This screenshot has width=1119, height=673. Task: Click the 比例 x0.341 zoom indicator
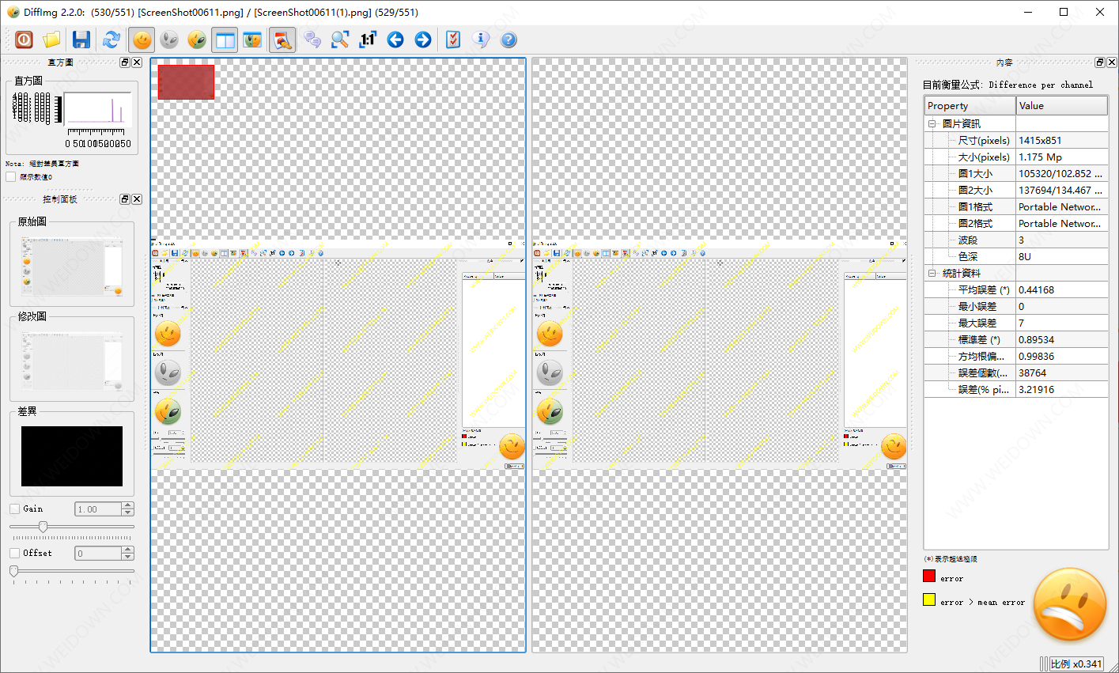pyautogui.click(x=1077, y=664)
